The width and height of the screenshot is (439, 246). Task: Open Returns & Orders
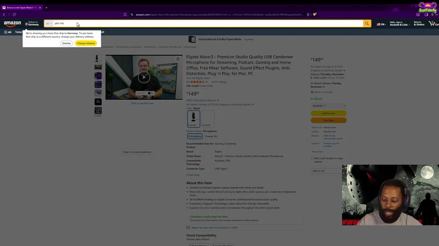419,24
